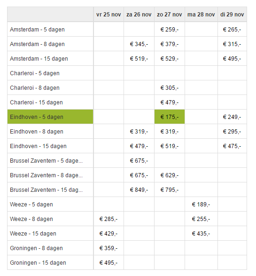Viewport: 256px width, 276px height.
Task: Choose € 305,- for Charleroi 8 dagen
Action: [x=170, y=87]
